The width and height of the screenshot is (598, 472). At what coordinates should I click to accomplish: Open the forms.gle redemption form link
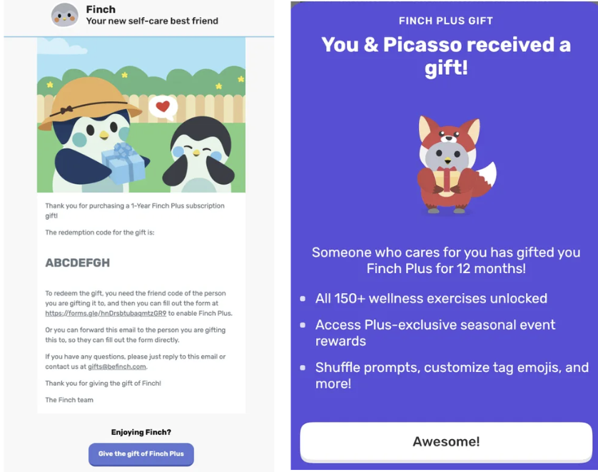(x=106, y=313)
